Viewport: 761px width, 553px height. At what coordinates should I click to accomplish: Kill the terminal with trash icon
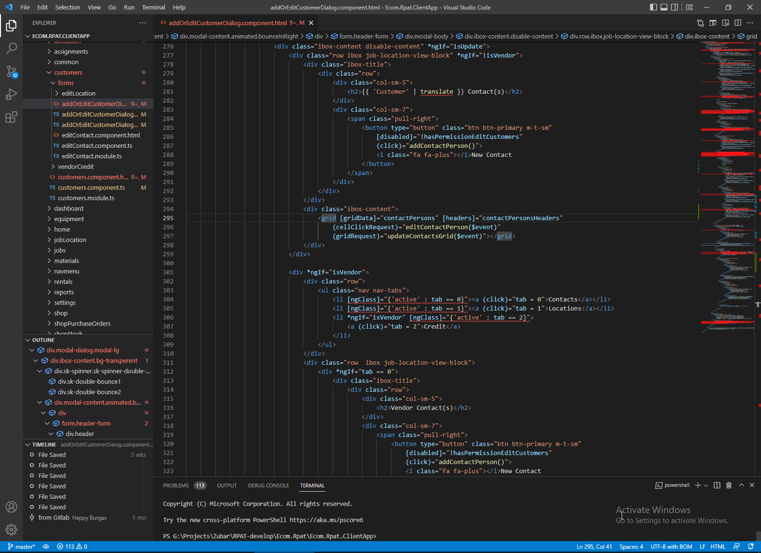(729, 485)
